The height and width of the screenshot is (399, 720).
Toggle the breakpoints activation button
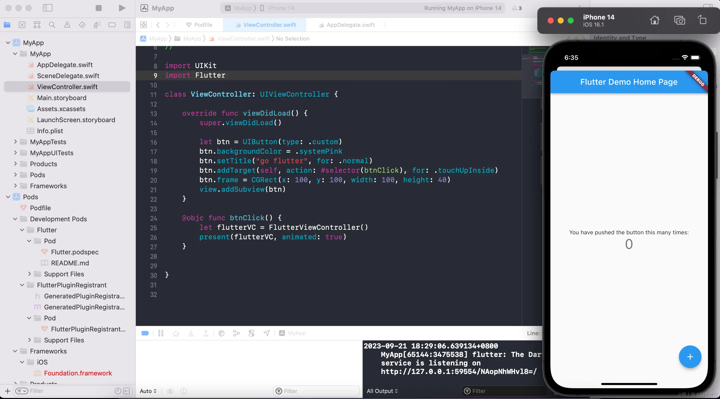pyautogui.click(x=145, y=333)
